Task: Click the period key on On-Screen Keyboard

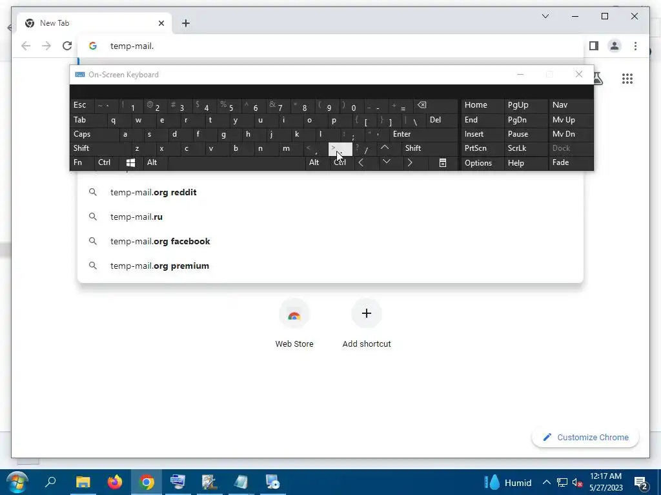Action: pos(340,148)
